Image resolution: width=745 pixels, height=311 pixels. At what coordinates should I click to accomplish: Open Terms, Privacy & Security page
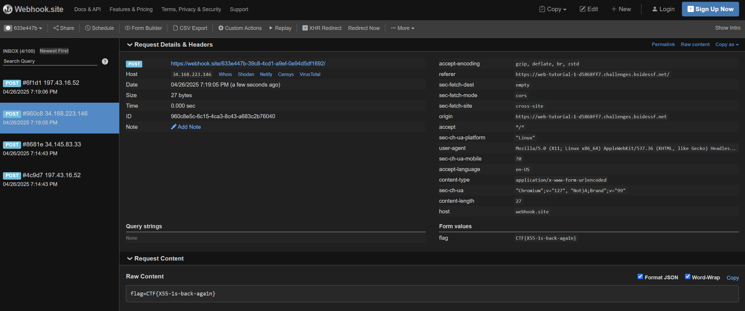tap(191, 9)
